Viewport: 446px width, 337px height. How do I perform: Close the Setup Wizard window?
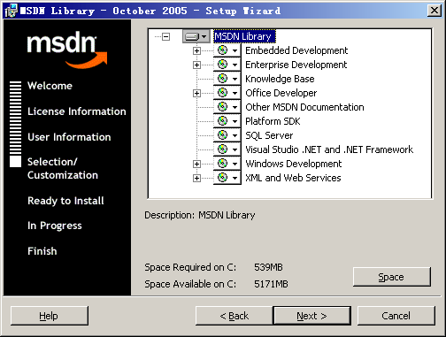[434, 11]
